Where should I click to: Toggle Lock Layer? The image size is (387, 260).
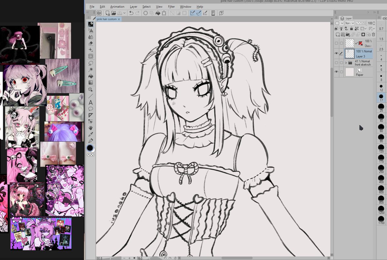(x=351, y=29)
